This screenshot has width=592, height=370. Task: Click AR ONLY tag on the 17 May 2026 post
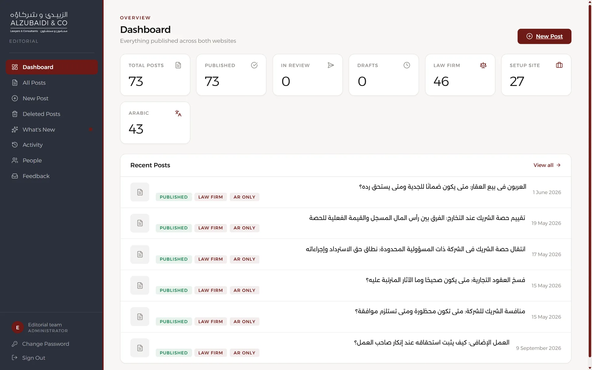[245, 259]
